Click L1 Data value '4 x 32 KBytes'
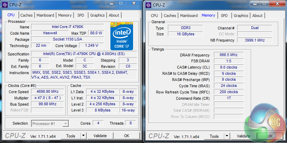 point(102,91)
